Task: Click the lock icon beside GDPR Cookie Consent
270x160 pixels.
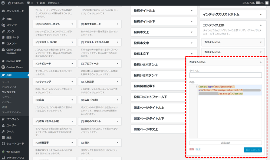Action: click(x=3, y=50)
